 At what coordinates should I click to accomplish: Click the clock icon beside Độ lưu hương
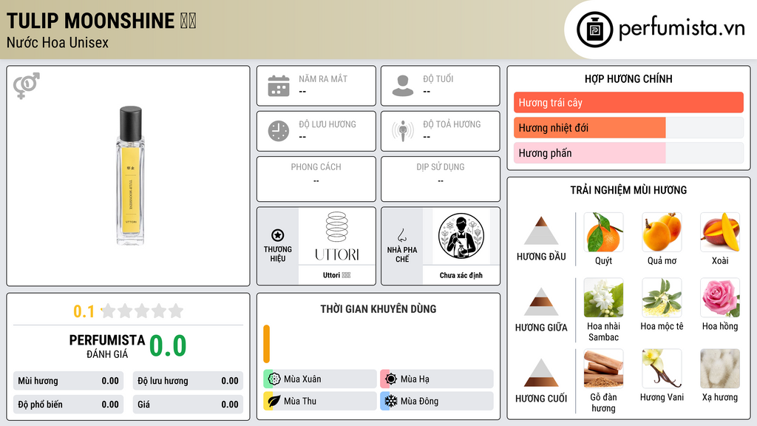(x=279, y=131)
